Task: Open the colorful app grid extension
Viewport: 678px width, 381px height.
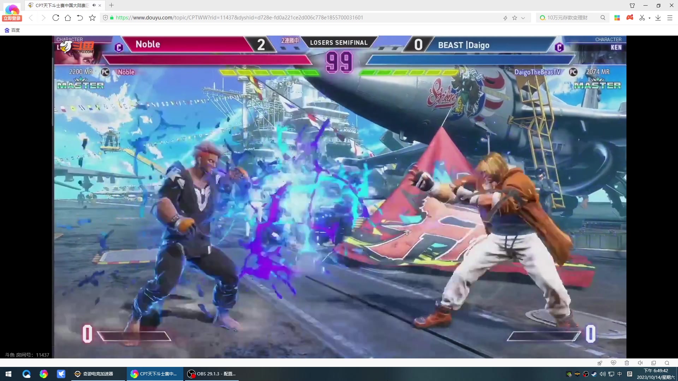Action: pos(617,18)
